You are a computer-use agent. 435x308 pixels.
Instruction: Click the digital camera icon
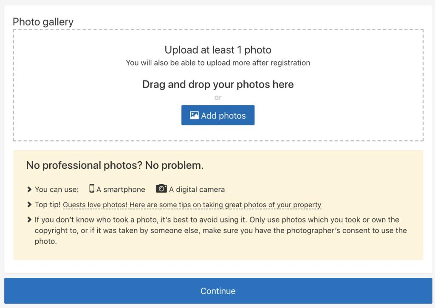(161, 188)
